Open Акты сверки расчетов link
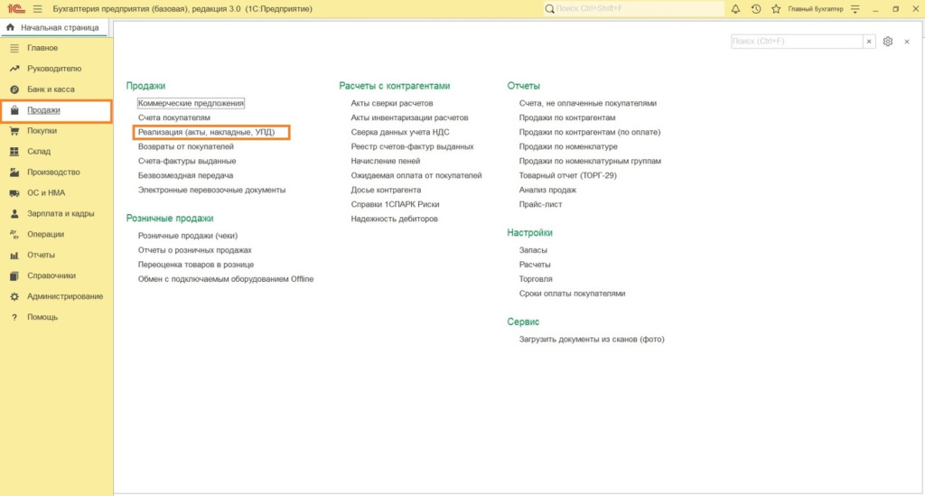This screenshot has height=496, width=925. 391,104
